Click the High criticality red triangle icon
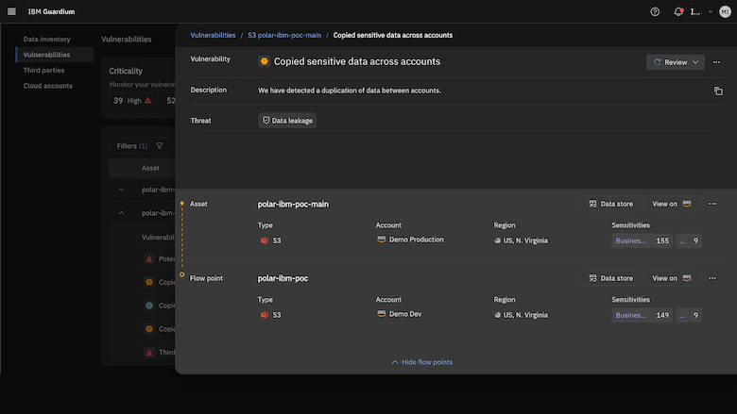The image size is (737, 414). [x=148, y=100]
